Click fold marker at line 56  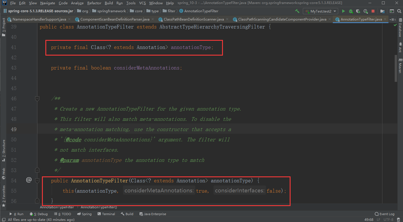tap(37, 201)
